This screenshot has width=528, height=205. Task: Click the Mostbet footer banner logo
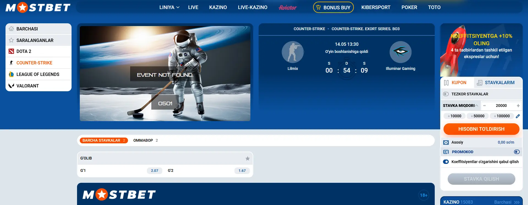coord(119,195)
